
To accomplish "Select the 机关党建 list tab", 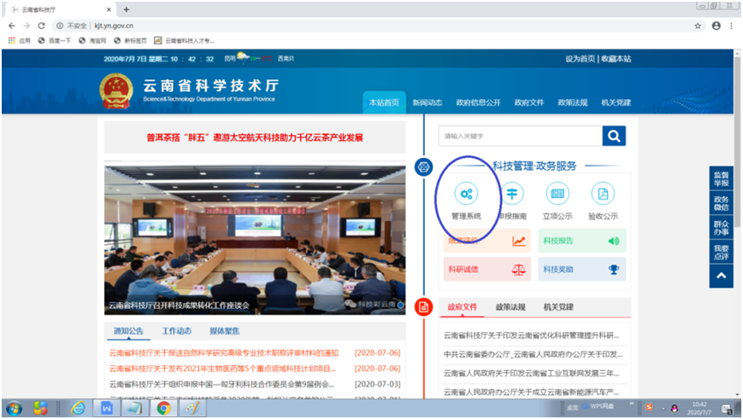I will click(558, 307).
